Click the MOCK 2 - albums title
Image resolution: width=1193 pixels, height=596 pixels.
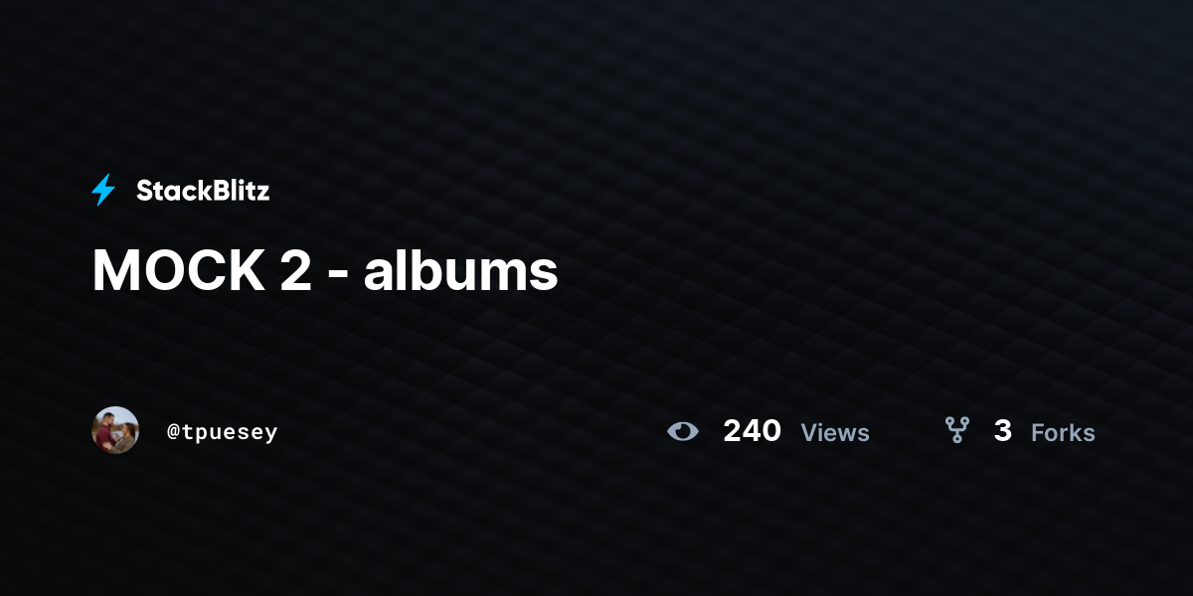(x=325, y=270)
